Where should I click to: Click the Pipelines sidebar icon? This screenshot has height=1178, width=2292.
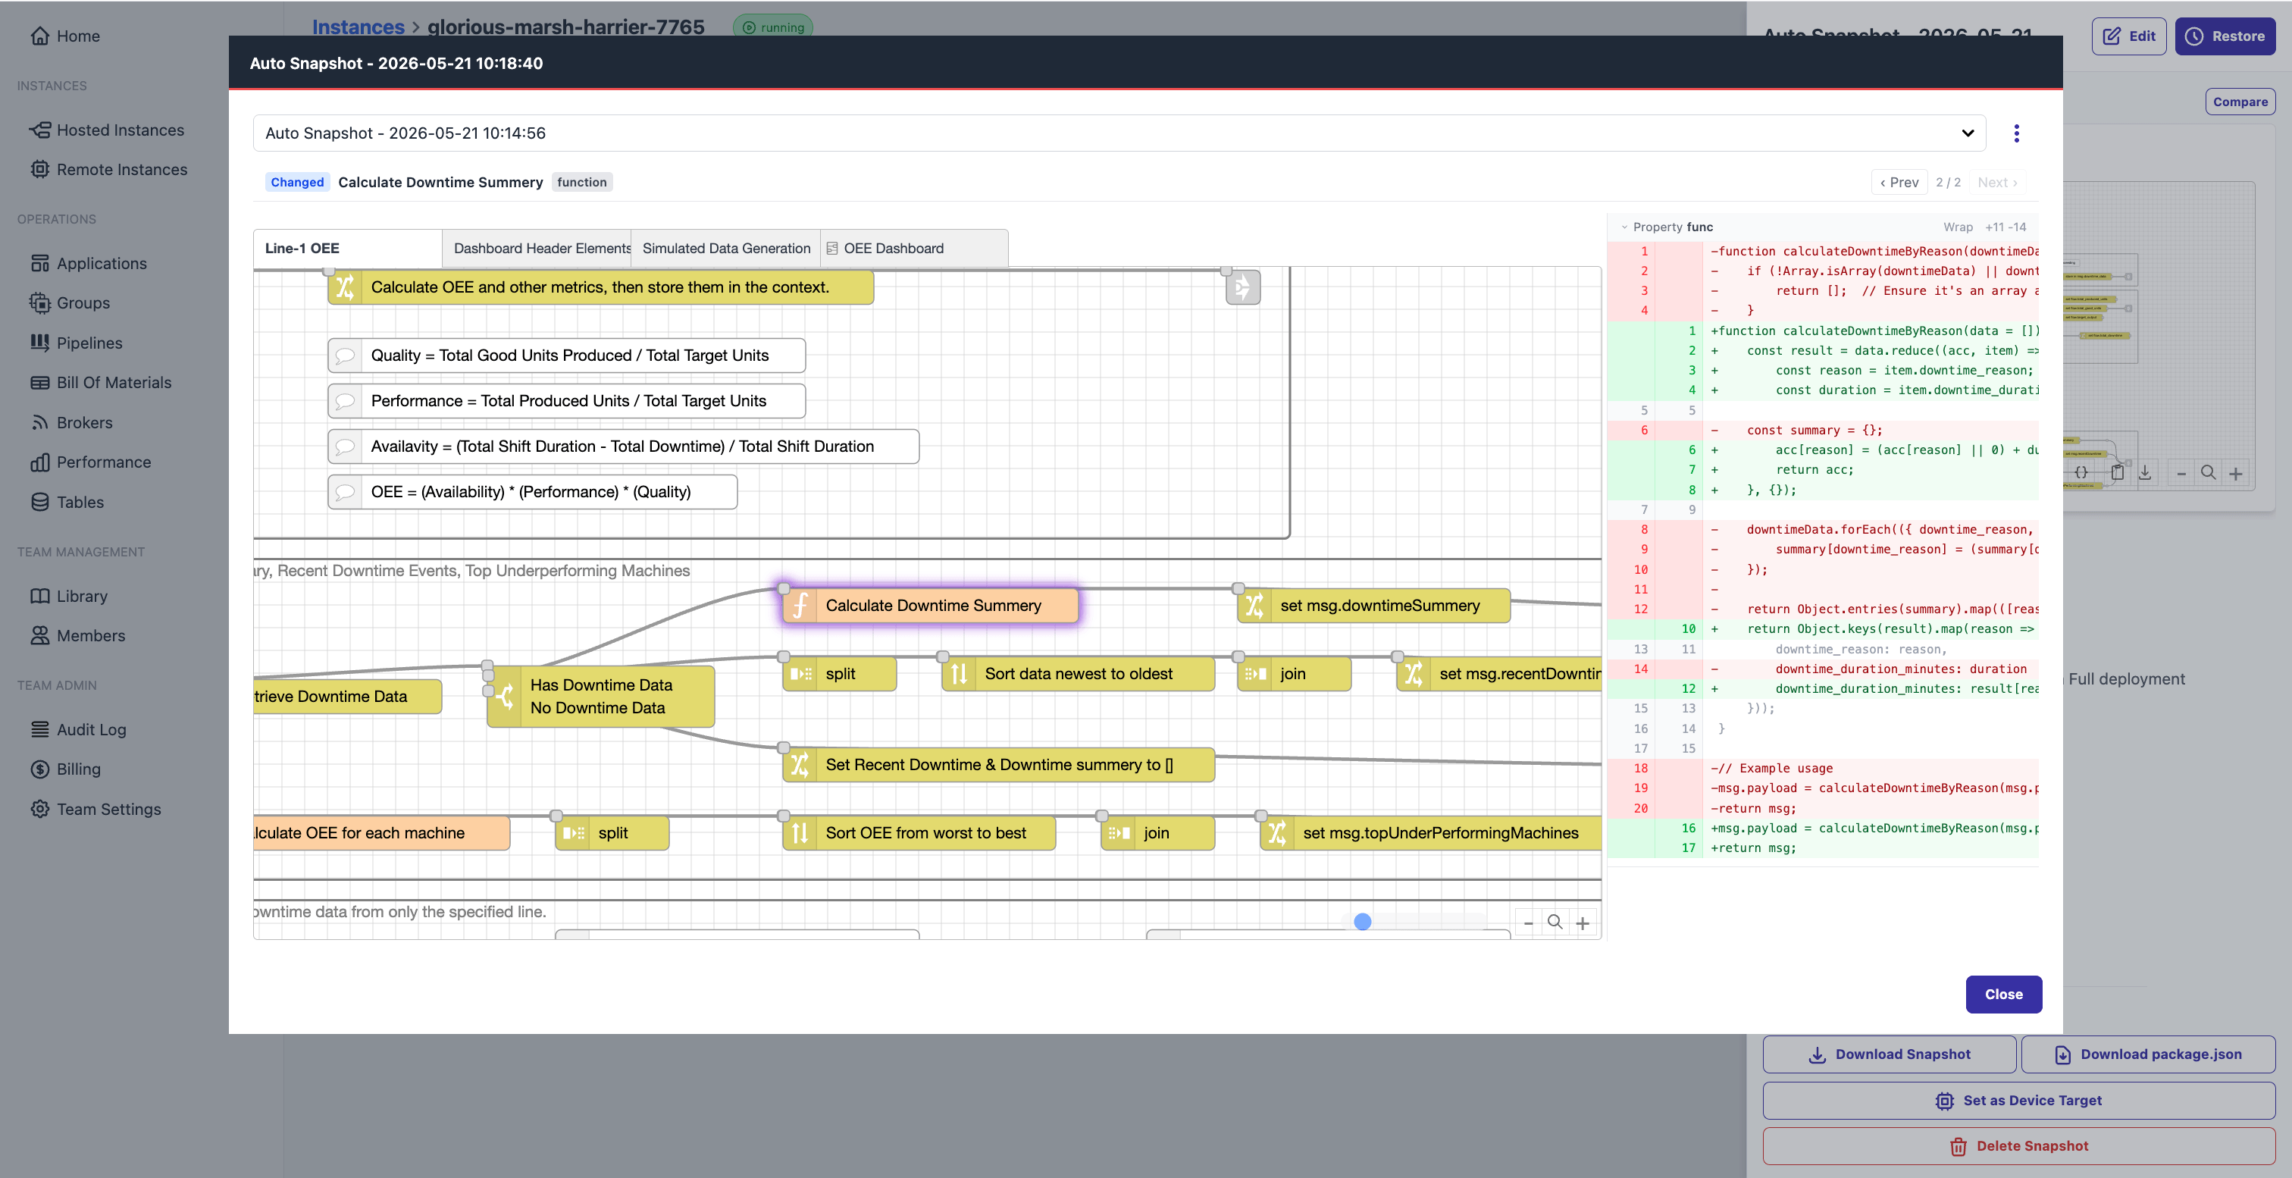pos(40,343)
